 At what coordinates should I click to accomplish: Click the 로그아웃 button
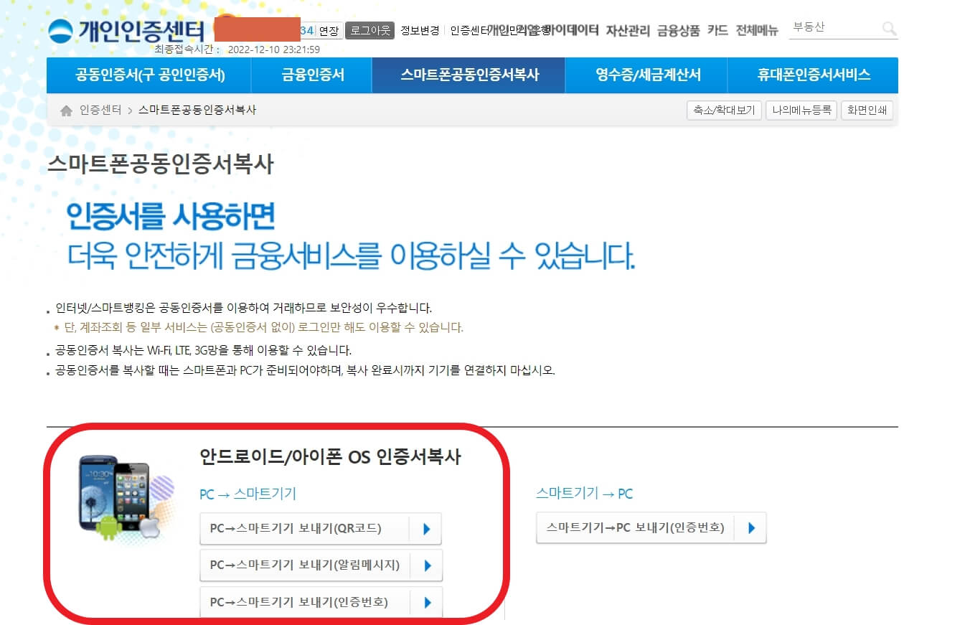pyautogui.click(x=369, y=31)
